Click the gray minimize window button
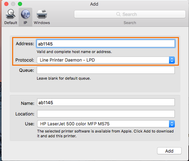The height and width of the screenshot is (161, 189). [x=13, y=4]
